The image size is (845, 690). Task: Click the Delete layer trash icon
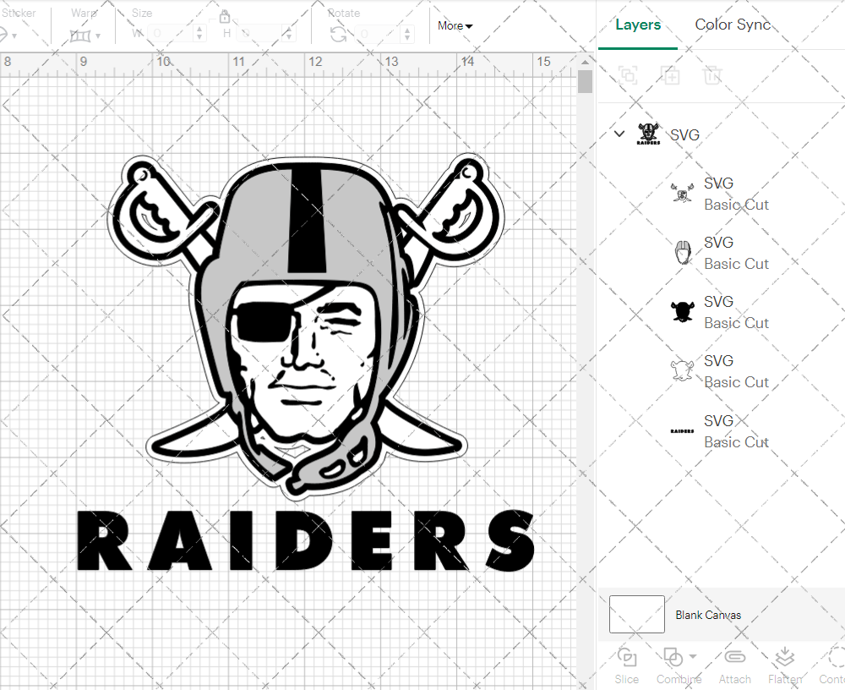pos(711,75)
